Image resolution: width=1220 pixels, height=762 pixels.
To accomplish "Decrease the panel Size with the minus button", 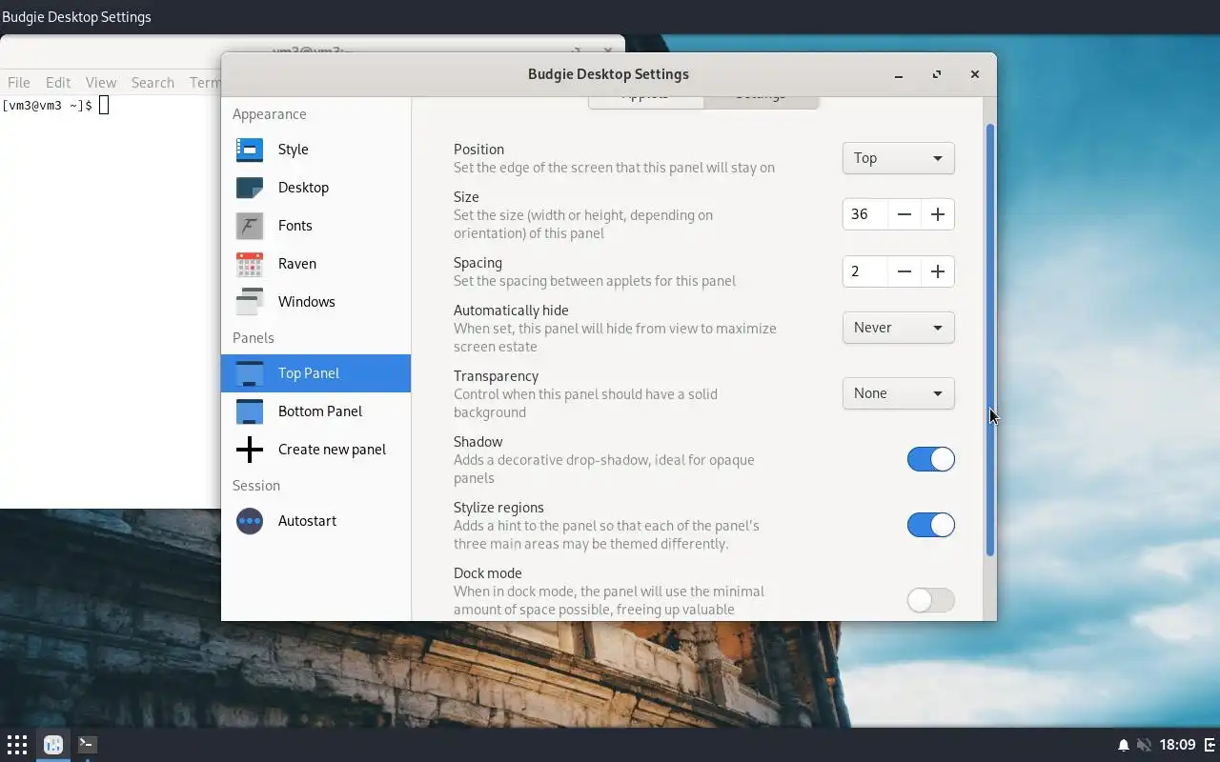I will (905, 214).
